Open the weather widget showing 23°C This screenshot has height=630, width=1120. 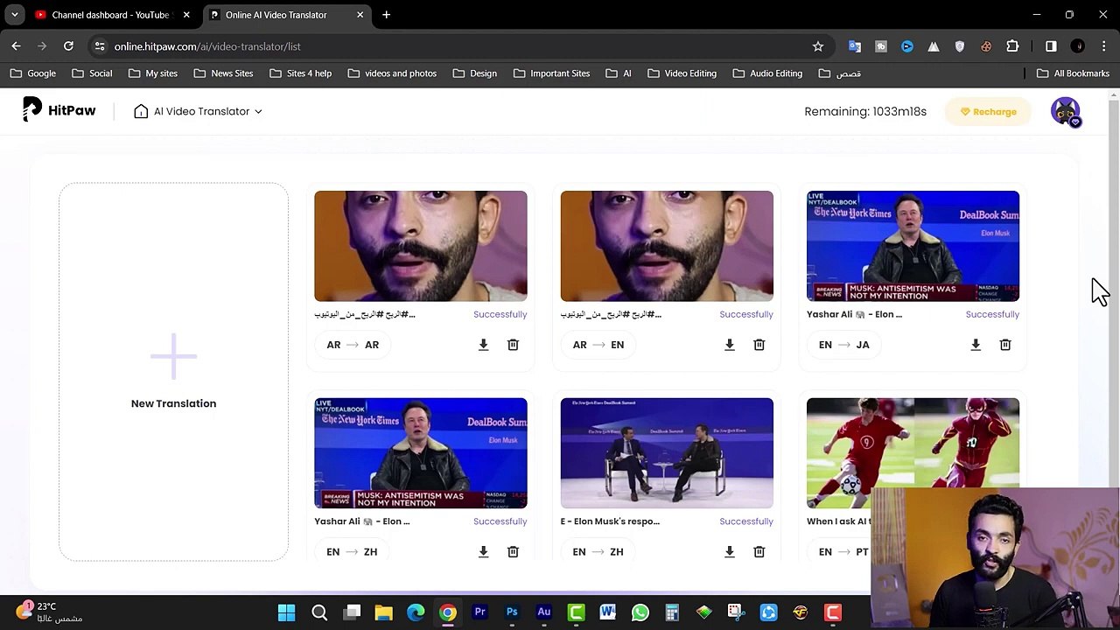49,612
